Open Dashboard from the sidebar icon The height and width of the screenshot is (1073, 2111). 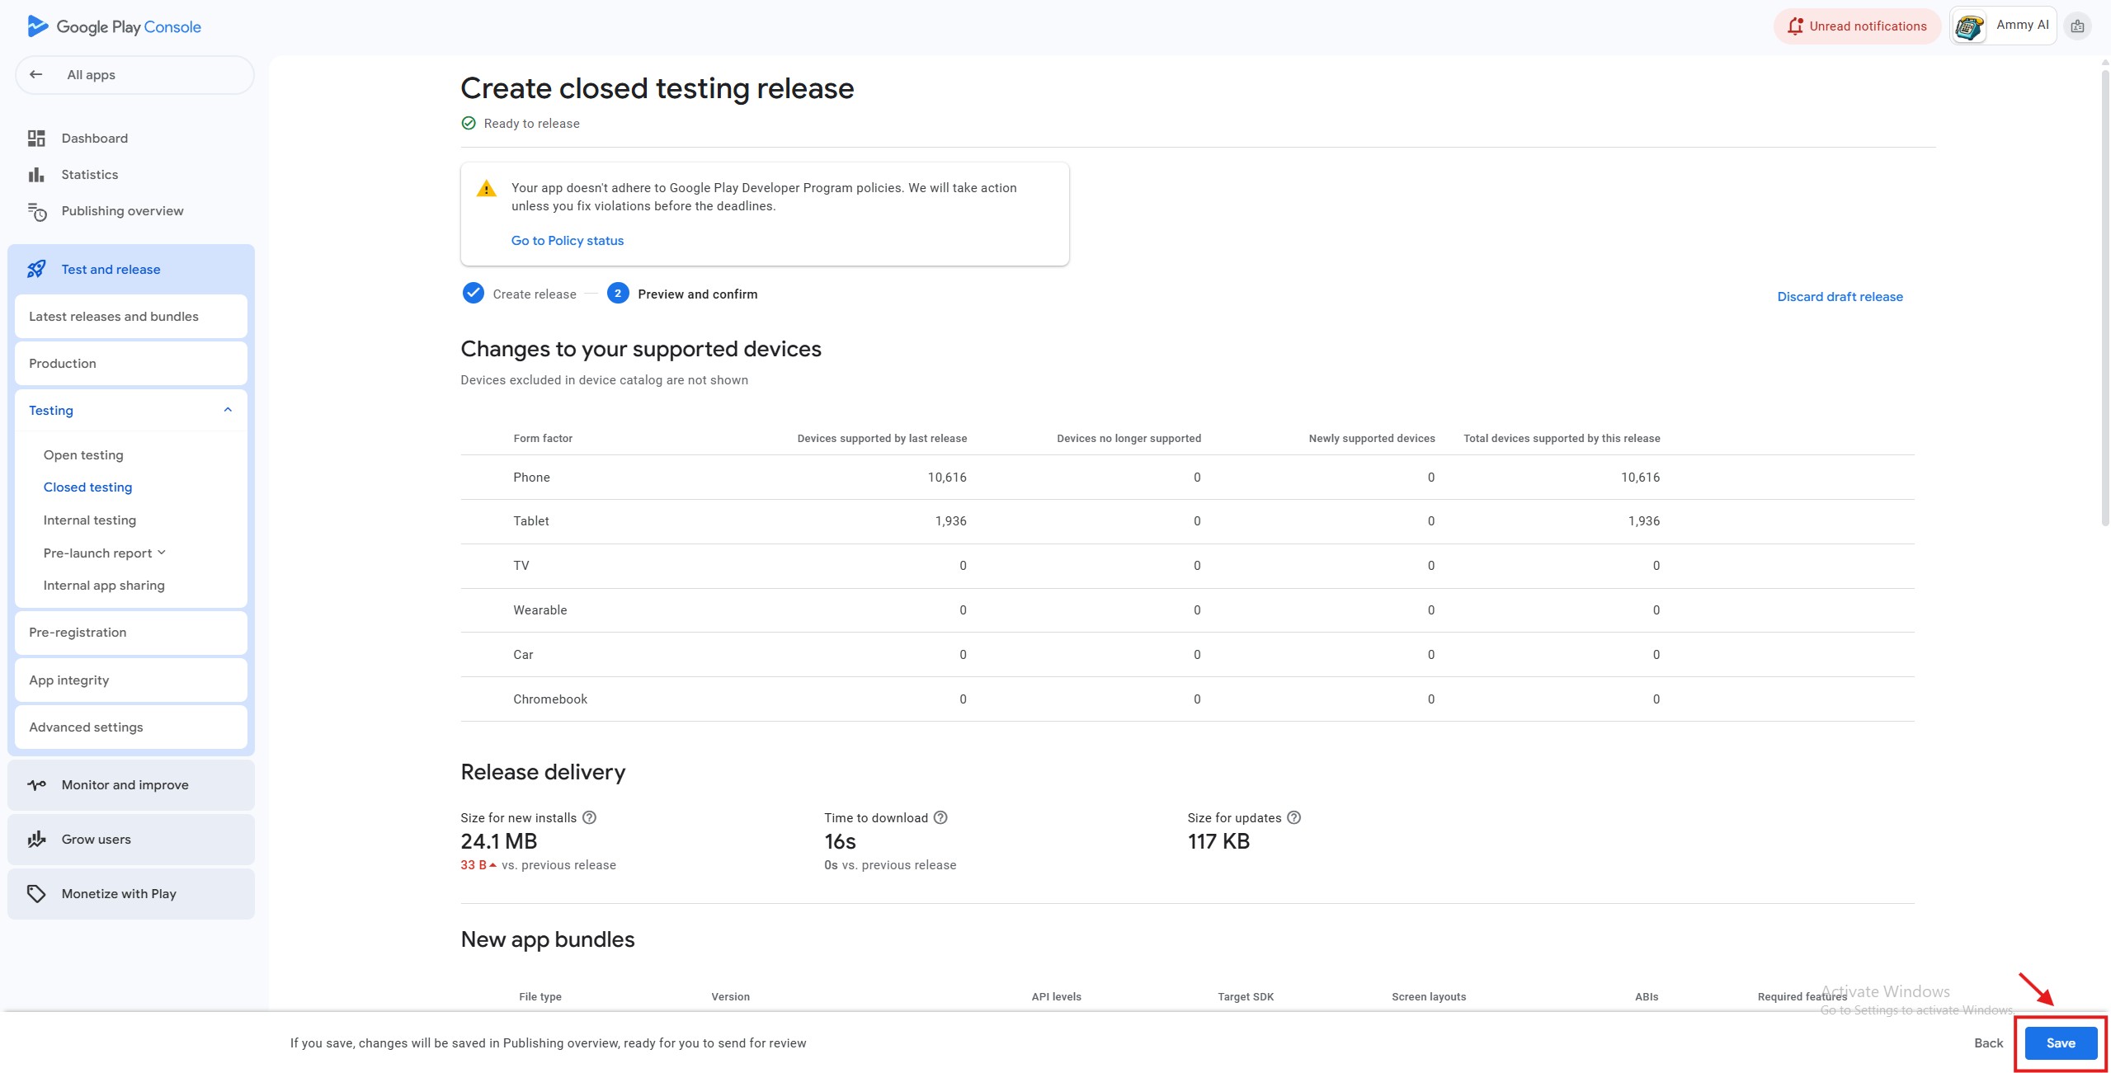point(36,139)
